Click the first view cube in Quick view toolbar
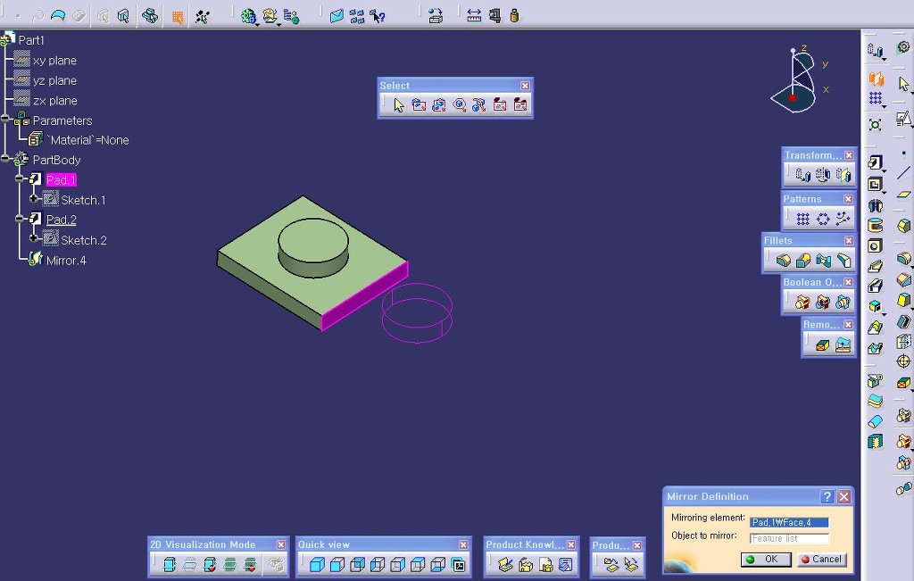The width and height of the screenshot is (914, 581). pos(316,564)
